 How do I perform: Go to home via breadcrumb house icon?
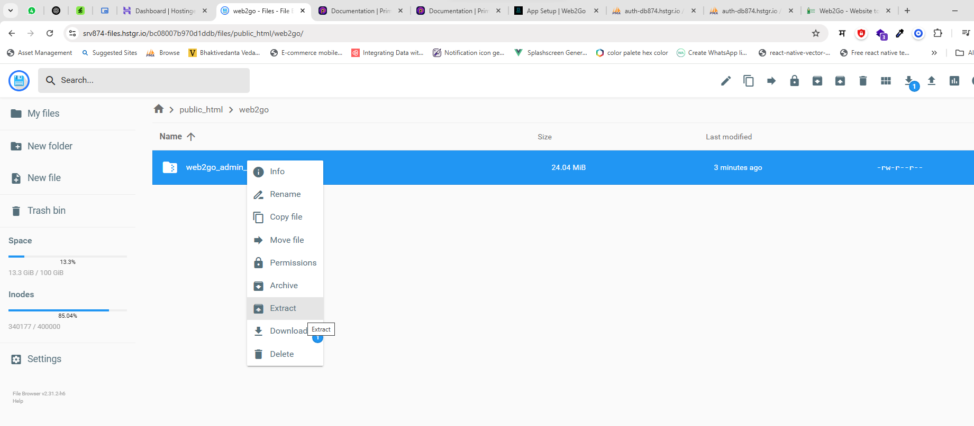[x=159, y=109]
